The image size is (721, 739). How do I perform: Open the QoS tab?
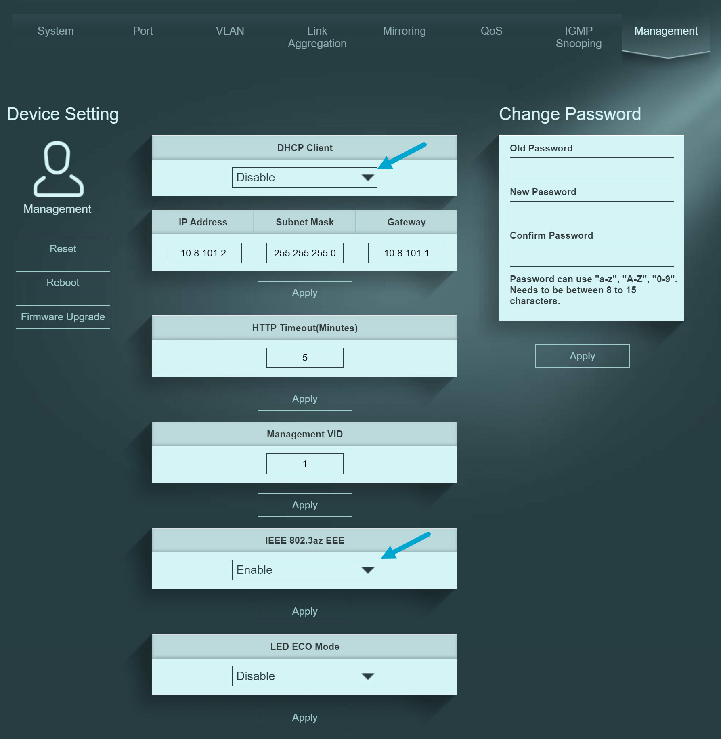[x=491, y=31]
